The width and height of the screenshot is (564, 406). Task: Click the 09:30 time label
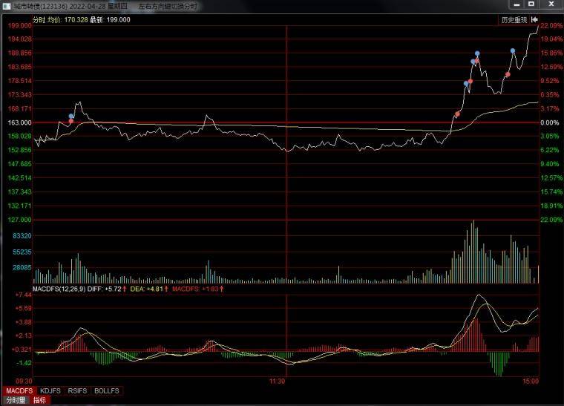pos(24,382)
